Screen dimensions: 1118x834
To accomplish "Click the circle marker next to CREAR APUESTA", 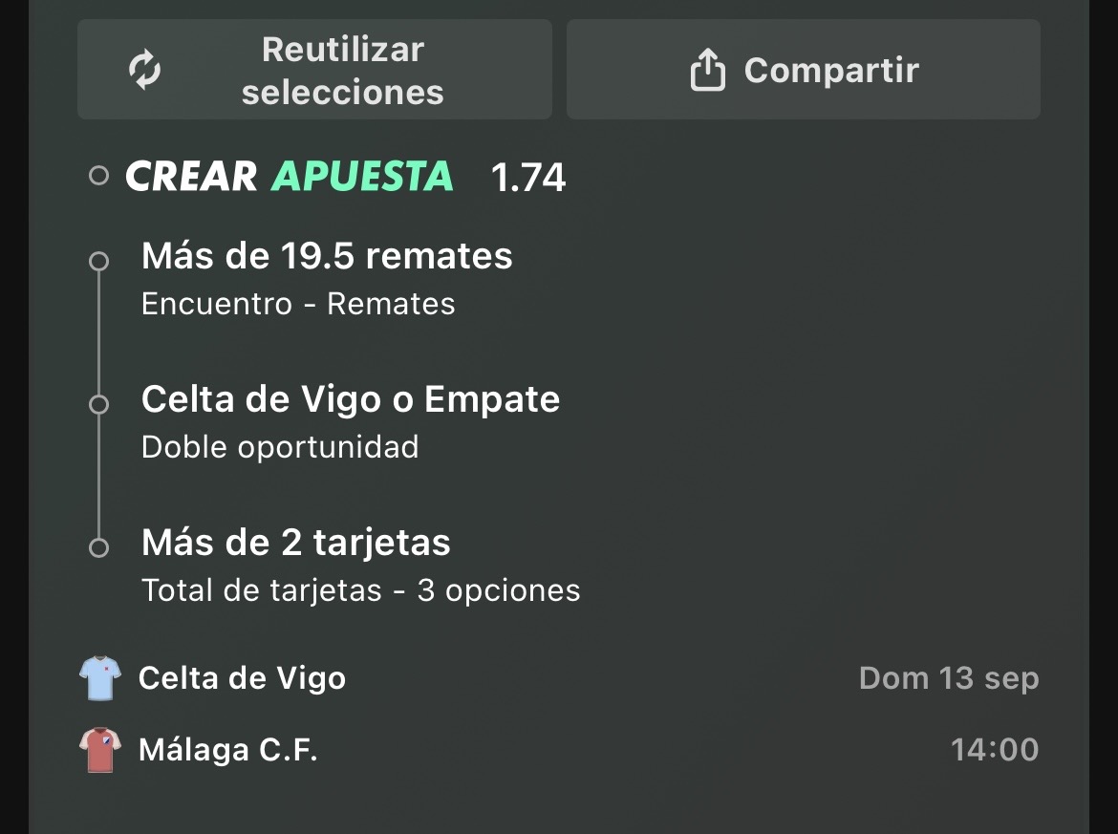I will [99, 176].
